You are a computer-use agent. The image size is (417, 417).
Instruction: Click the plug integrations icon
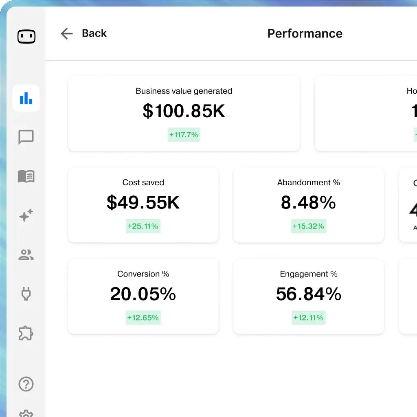[26, 294]
